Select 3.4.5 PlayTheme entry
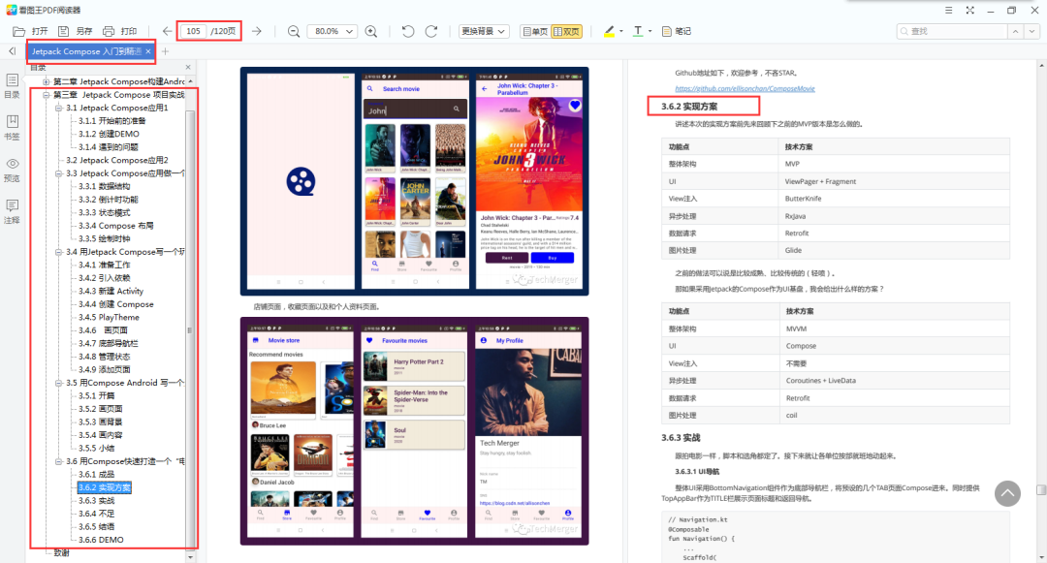This screenshot has width=1047, height=563. tap(109, 317)
